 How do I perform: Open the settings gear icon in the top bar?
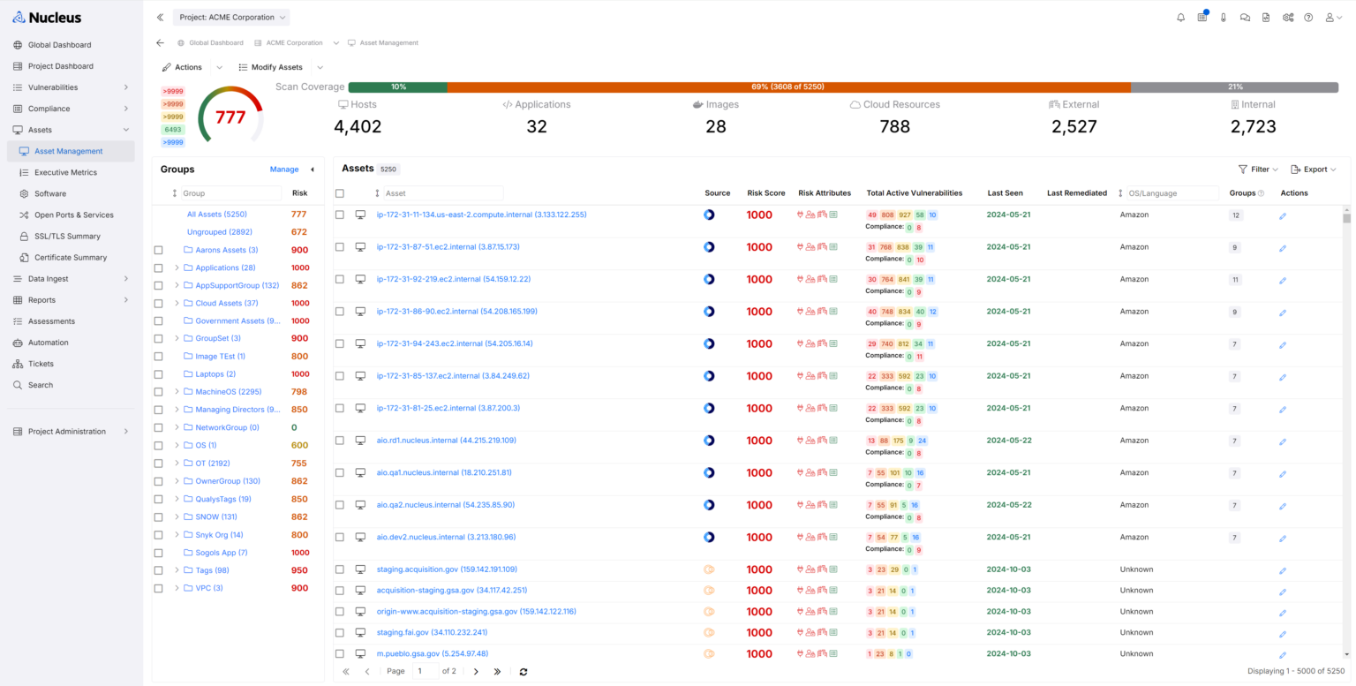1287,17
